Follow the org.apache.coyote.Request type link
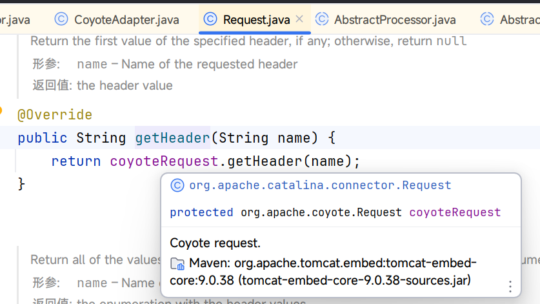Viewport: 540px width, 304px height. 321,212
